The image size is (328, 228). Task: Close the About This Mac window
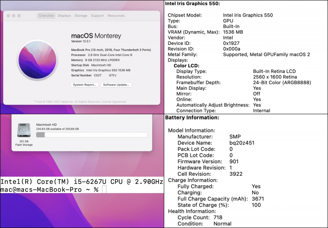[x=8, y=16]
